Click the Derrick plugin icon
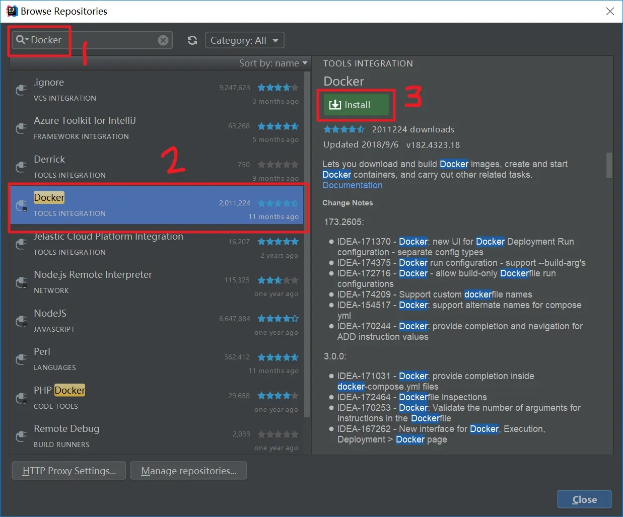 point(21,167)
